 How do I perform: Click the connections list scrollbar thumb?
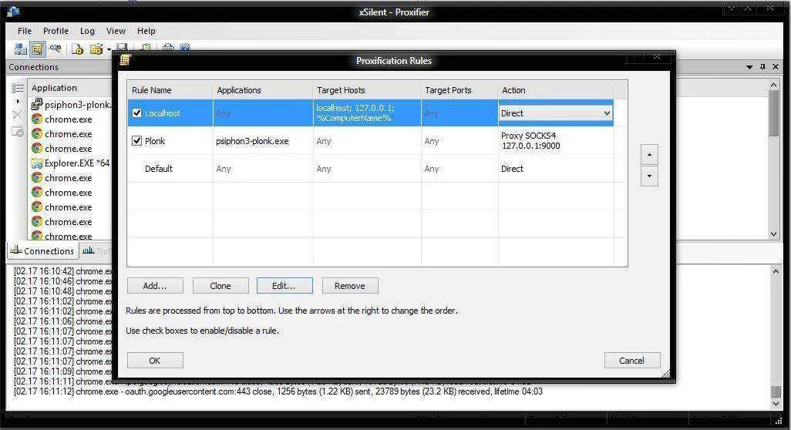pos(774,114)
